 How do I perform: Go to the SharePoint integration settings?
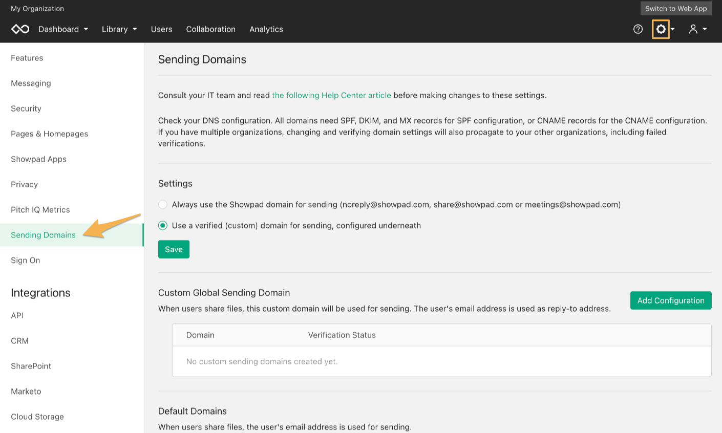31,366
